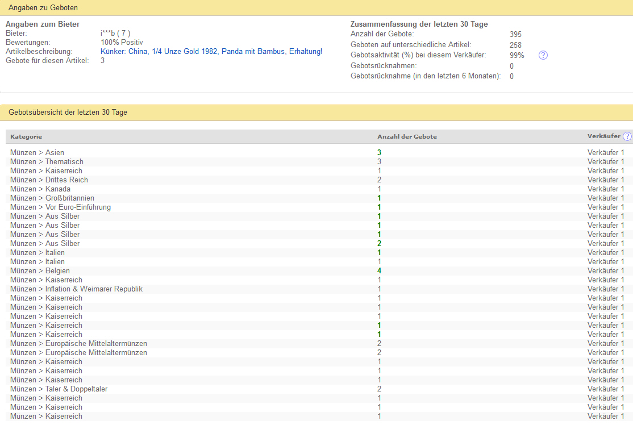This screenshot has height=425, width=633.
Task: Click the Münzen > Belgien category
Action: pyautogui.click(x=40, y=271)
